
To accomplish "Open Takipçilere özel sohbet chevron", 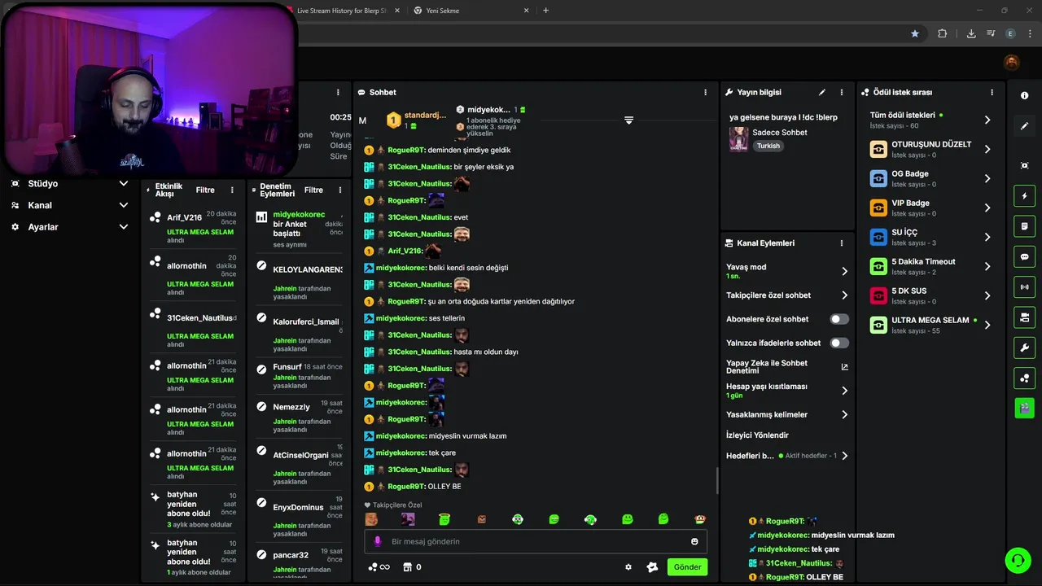I will 844,295.
